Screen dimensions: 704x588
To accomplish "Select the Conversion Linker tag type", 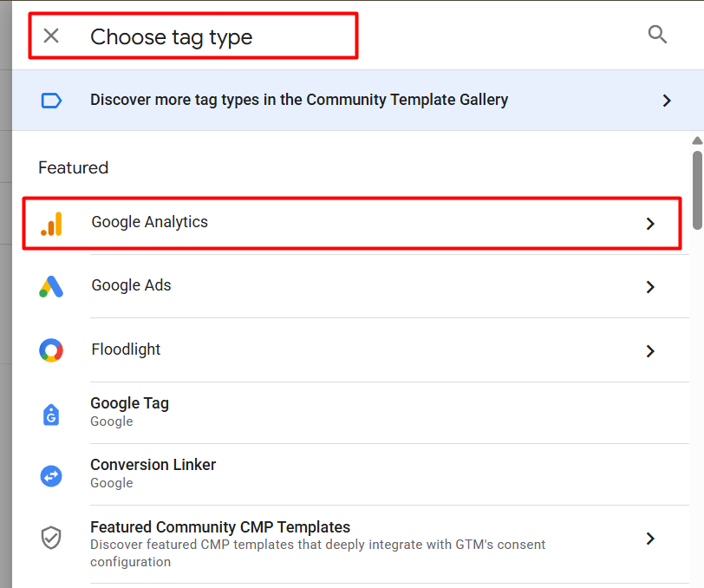I will (x=153, y=465).
